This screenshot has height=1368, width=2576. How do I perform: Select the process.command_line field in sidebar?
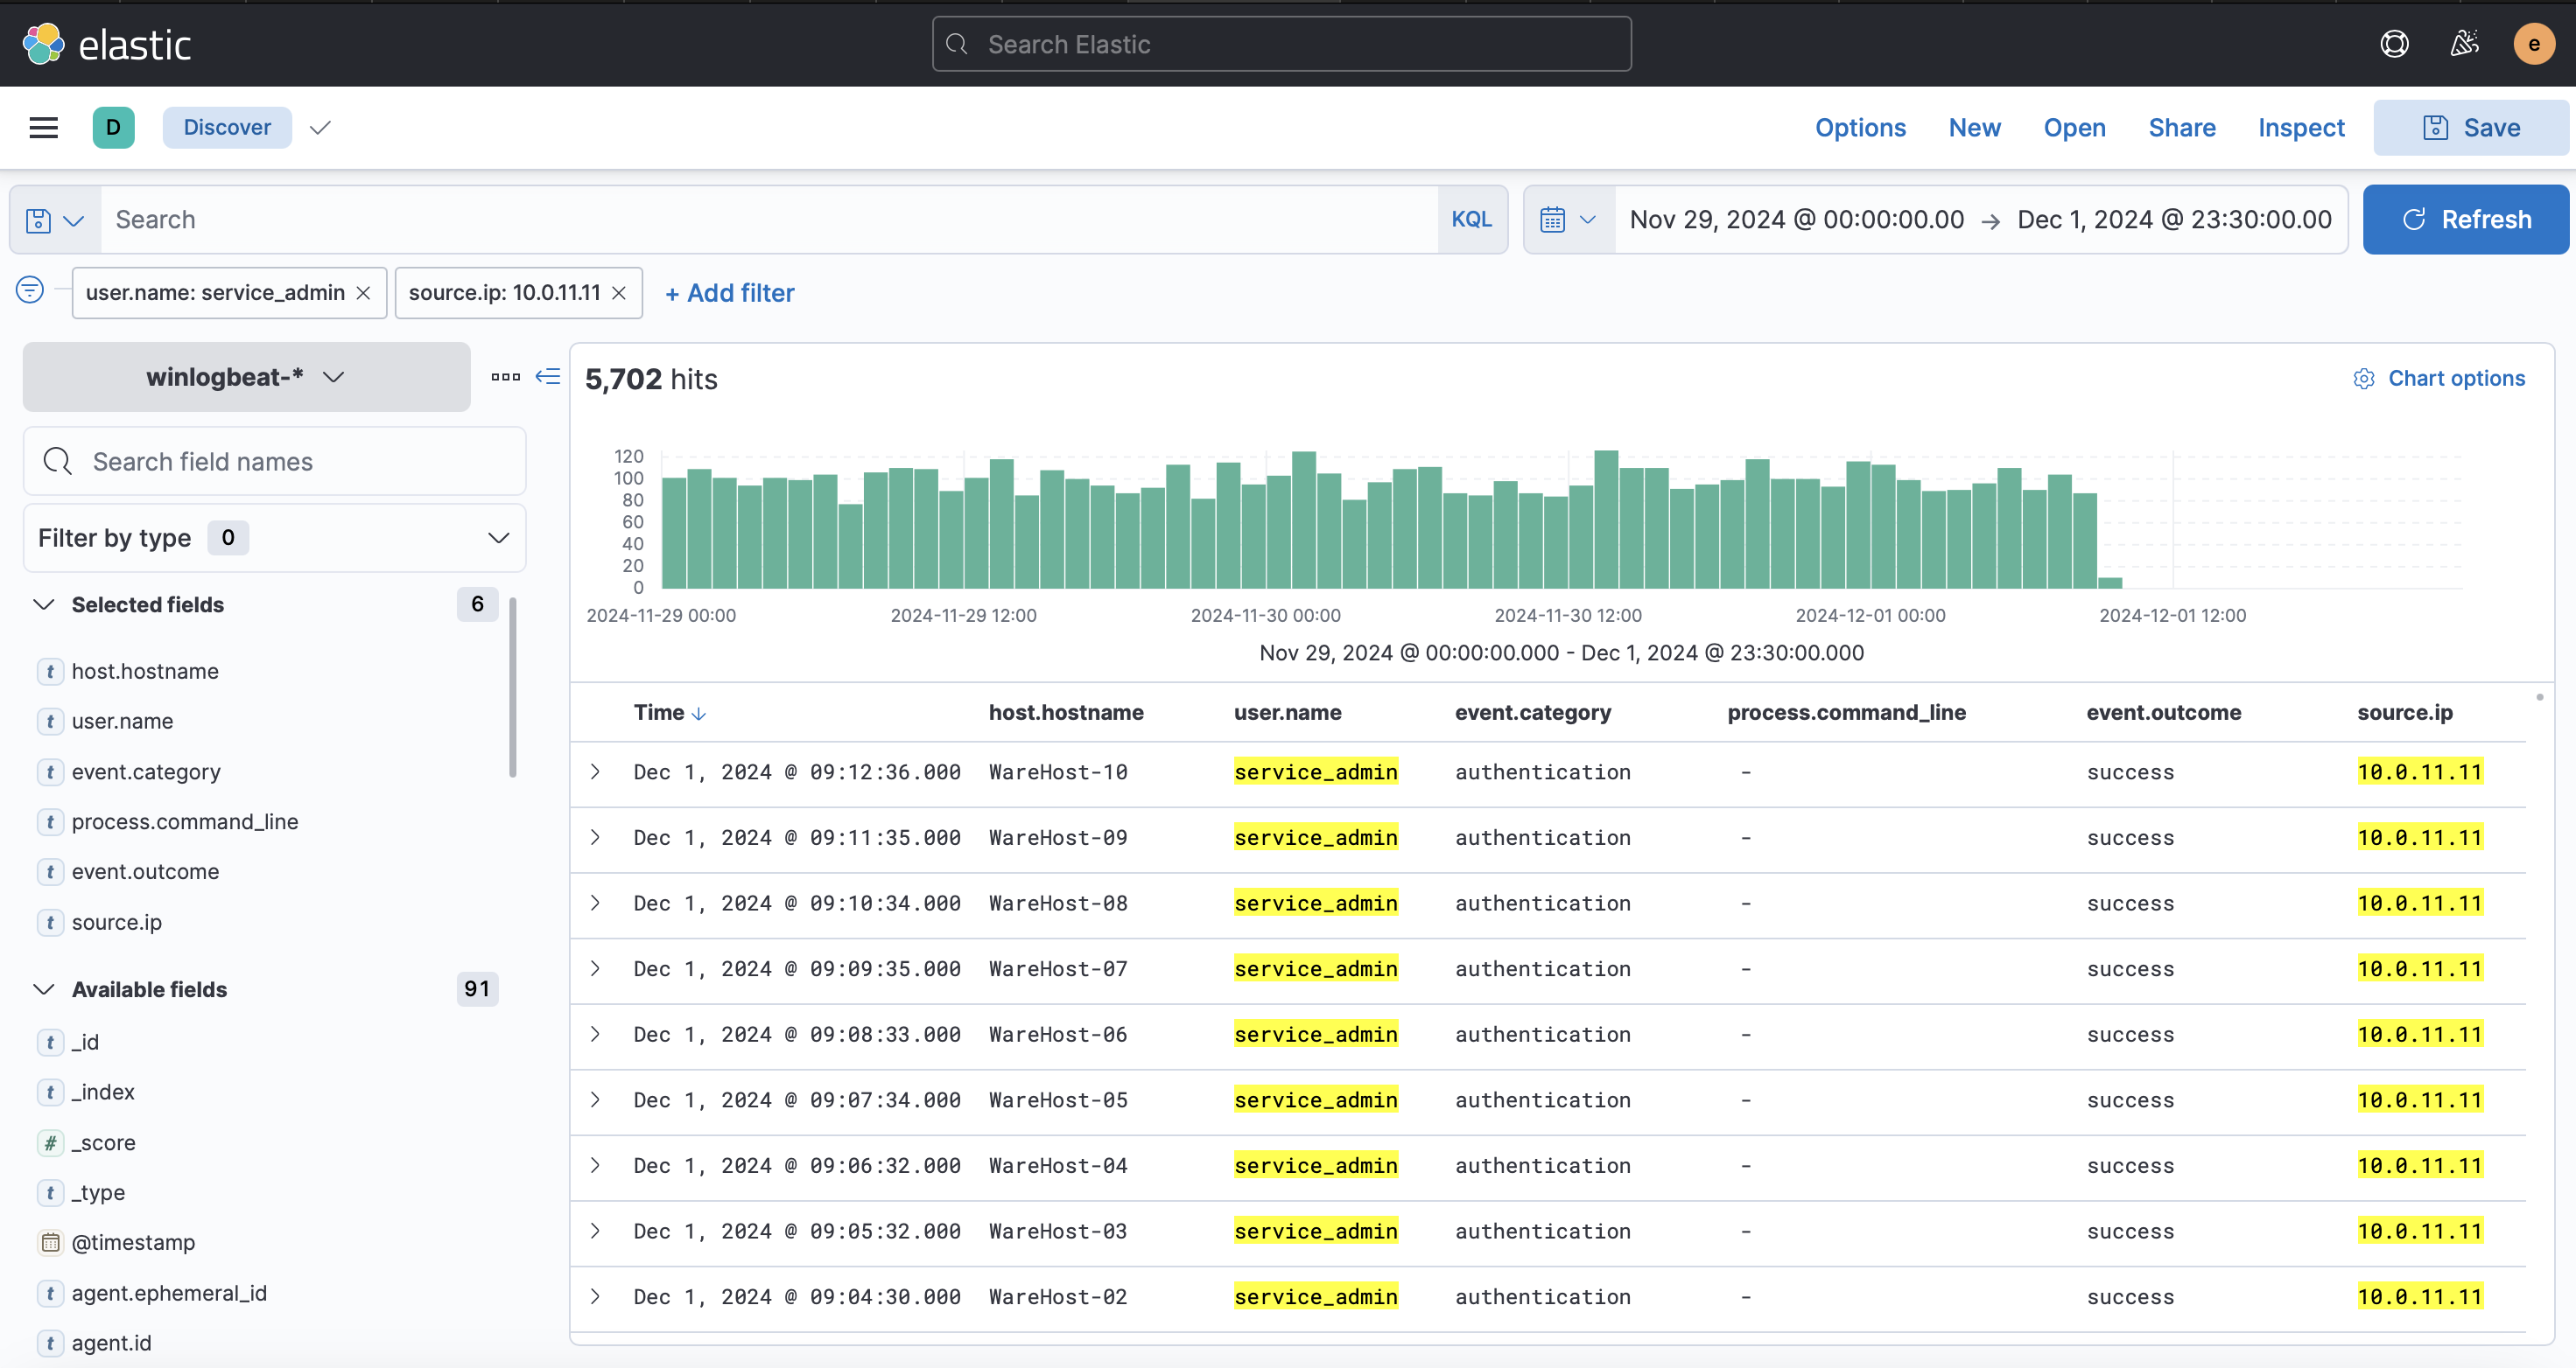(x=185, y=821)
